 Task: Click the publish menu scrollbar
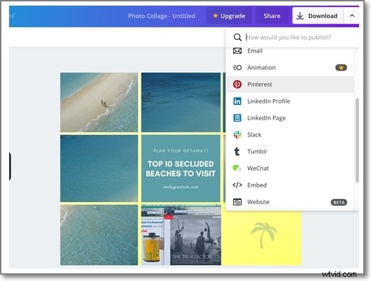(x=357, y=140)
